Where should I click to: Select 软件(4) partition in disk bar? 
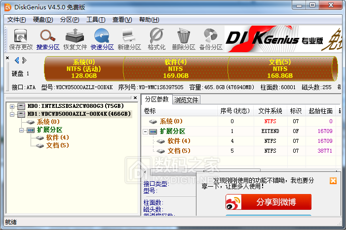click(x=175, y=69)
